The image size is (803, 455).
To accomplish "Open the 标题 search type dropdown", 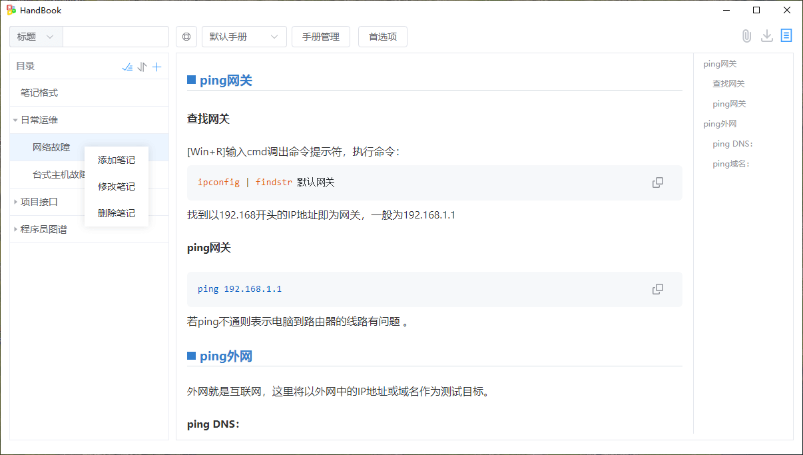I will click(36, 37).
